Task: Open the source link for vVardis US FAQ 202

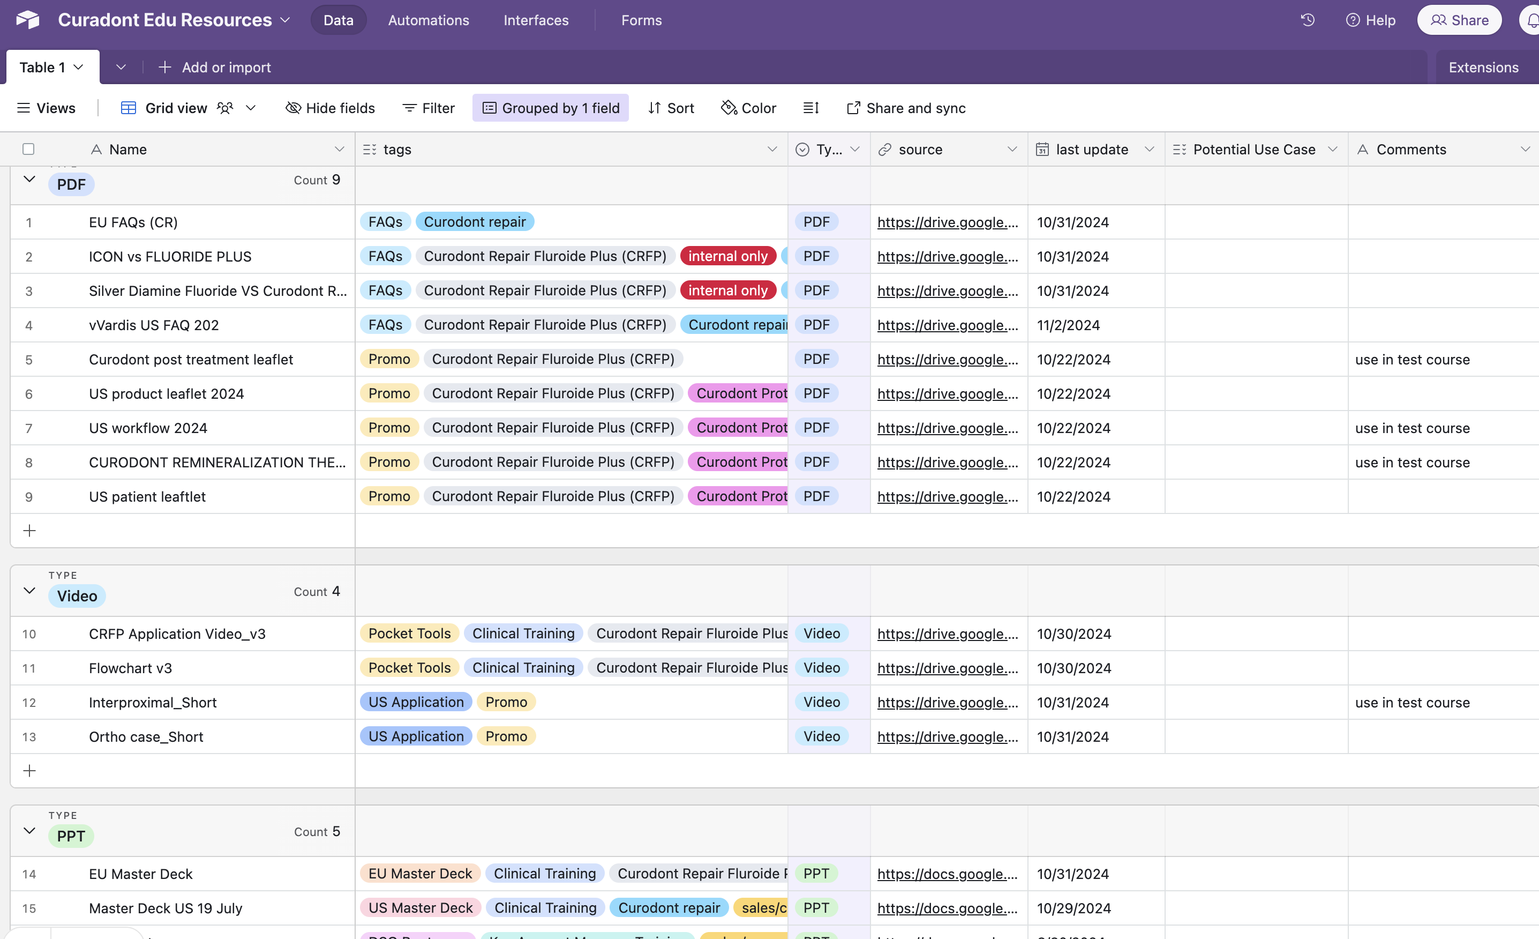Action: [x=948, y=325]
